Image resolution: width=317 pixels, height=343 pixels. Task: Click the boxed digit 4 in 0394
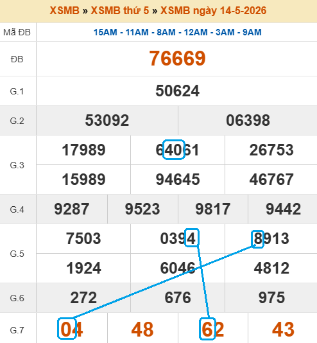point(192,238)
